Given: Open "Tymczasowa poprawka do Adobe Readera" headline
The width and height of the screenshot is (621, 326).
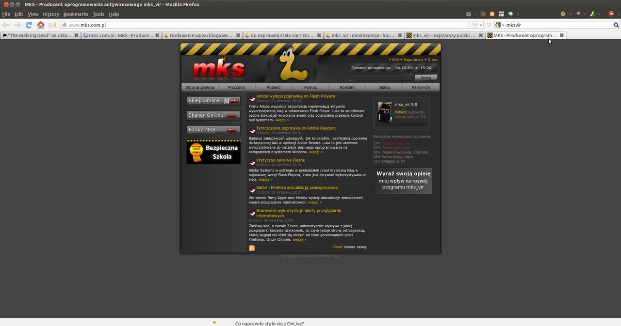Looking at the screenshot, I should tap(296, 128).
